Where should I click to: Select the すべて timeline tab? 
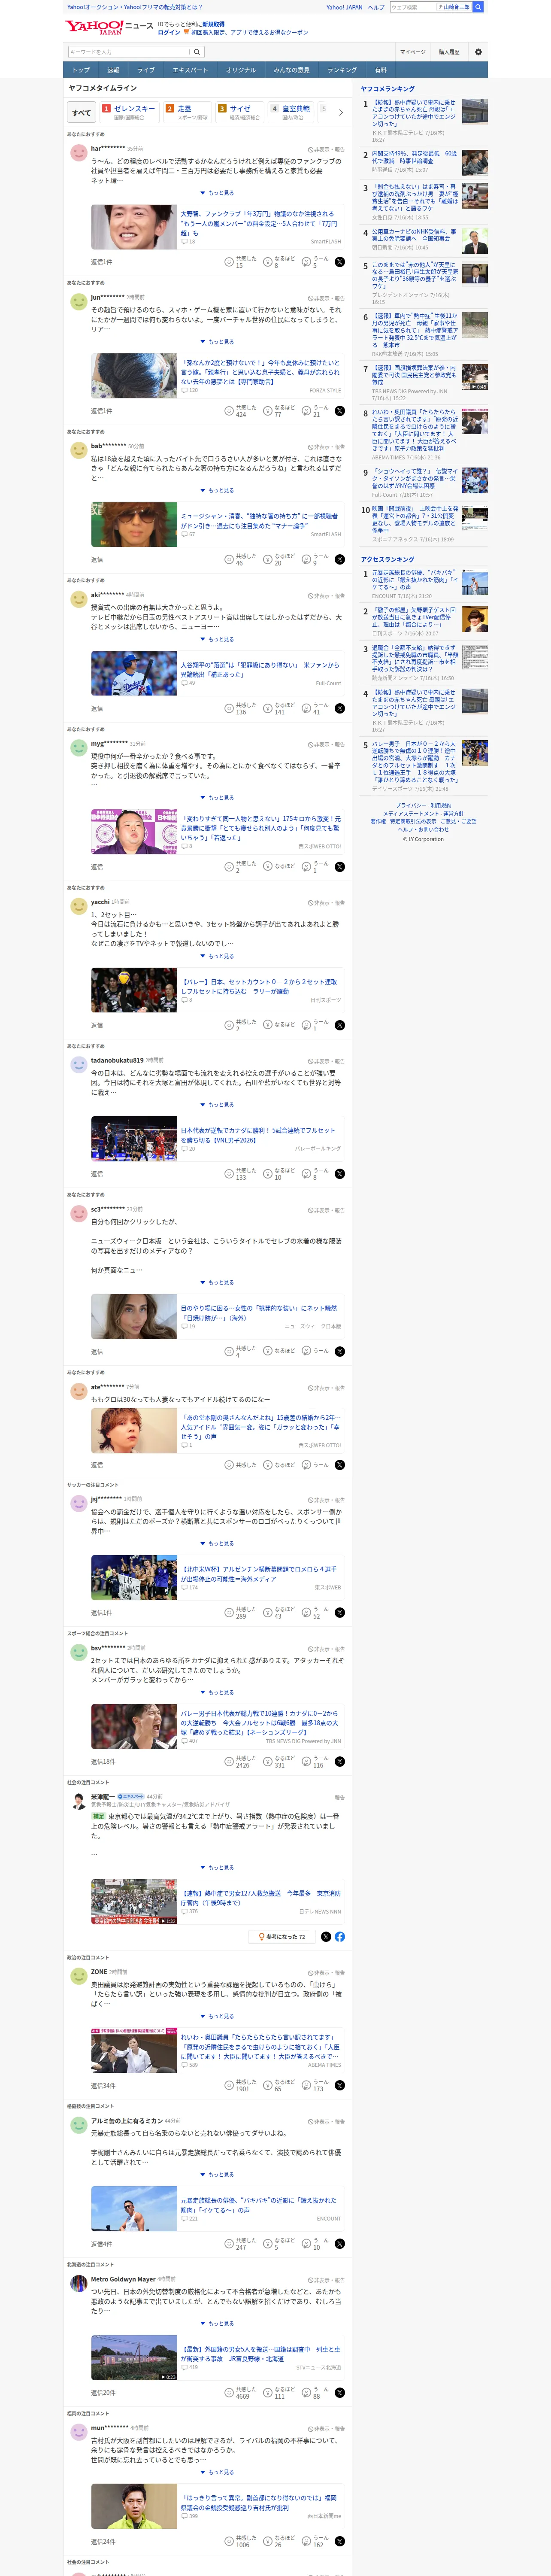click(82, 112)
